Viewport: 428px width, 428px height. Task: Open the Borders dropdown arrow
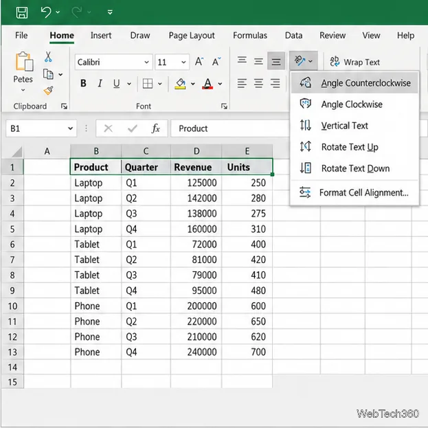pos(160,84)
